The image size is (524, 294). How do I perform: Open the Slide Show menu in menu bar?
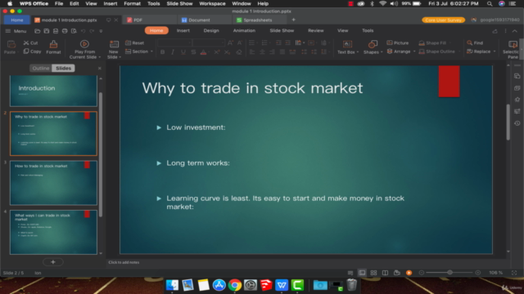point(179,3)
